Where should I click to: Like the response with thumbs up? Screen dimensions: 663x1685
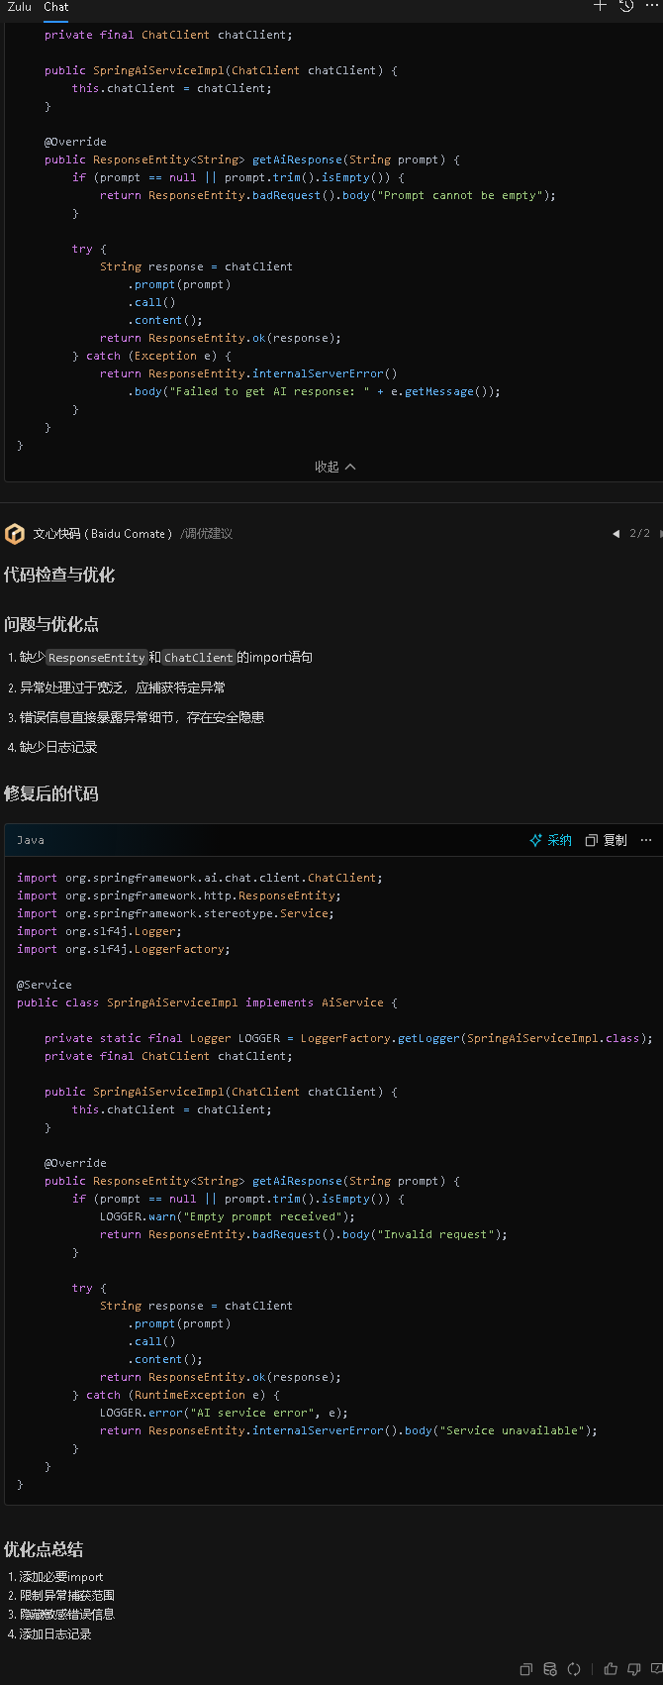coord(611,1669)
